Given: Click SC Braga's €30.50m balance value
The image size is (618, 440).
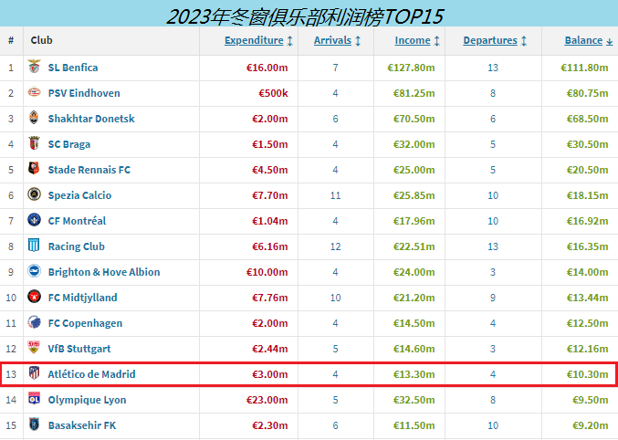Looking at the screenshot, I should 585,144.
